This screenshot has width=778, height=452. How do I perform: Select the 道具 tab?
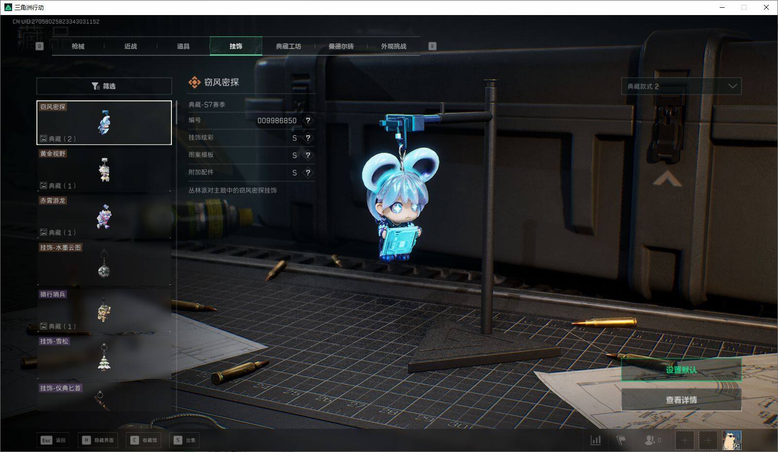(183, 46)
